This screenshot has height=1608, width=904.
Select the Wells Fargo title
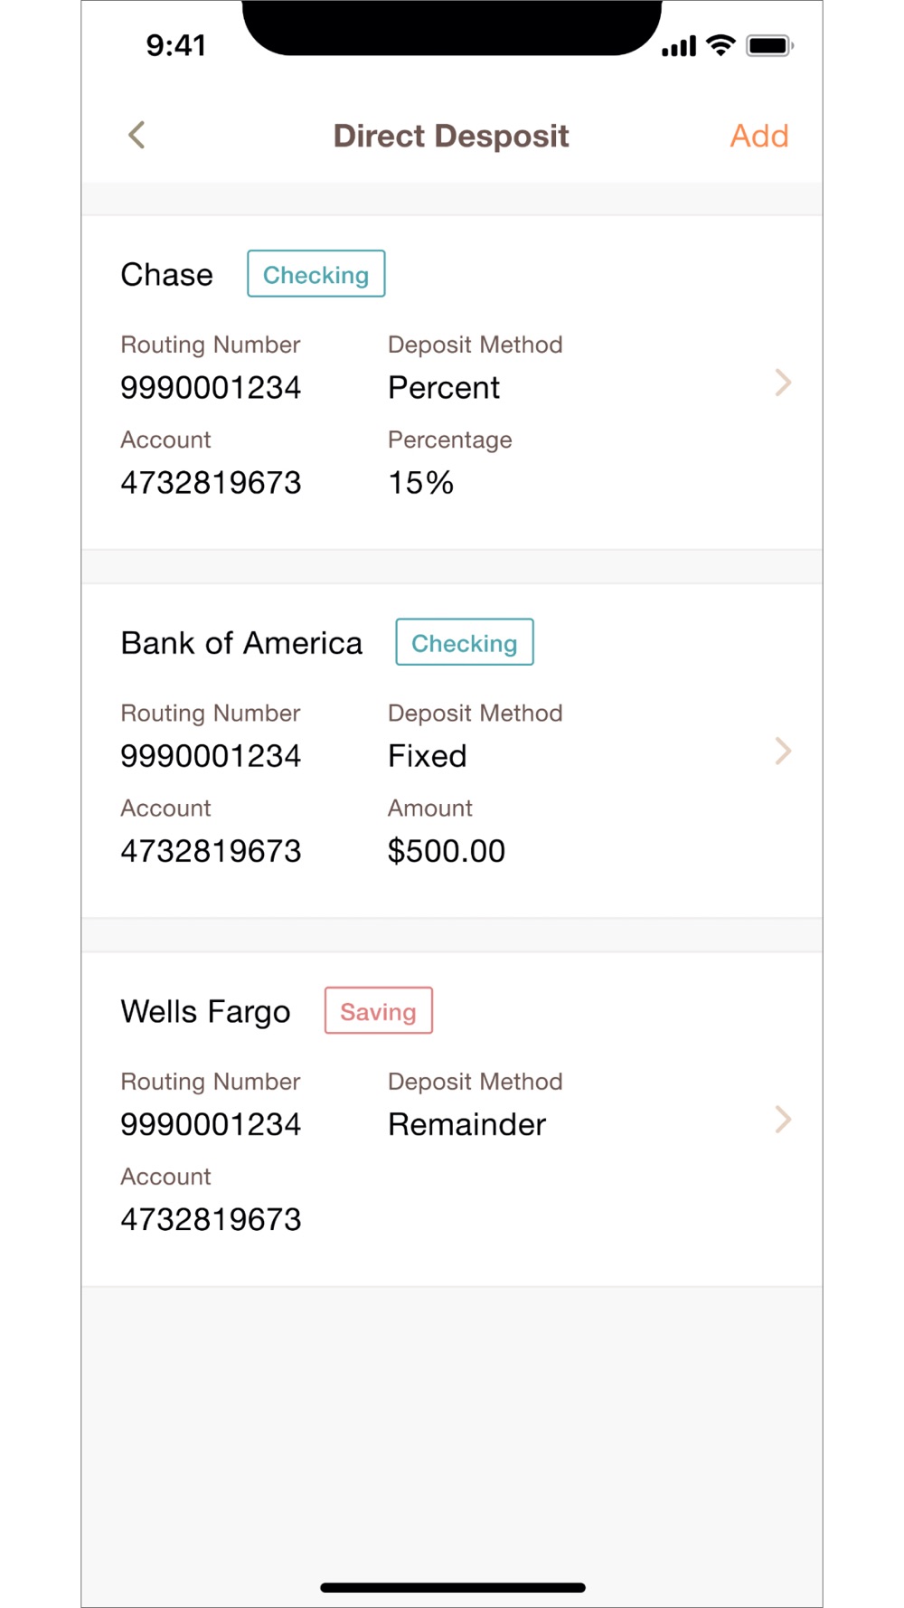pyautogui.click(x=205, y=1011)
